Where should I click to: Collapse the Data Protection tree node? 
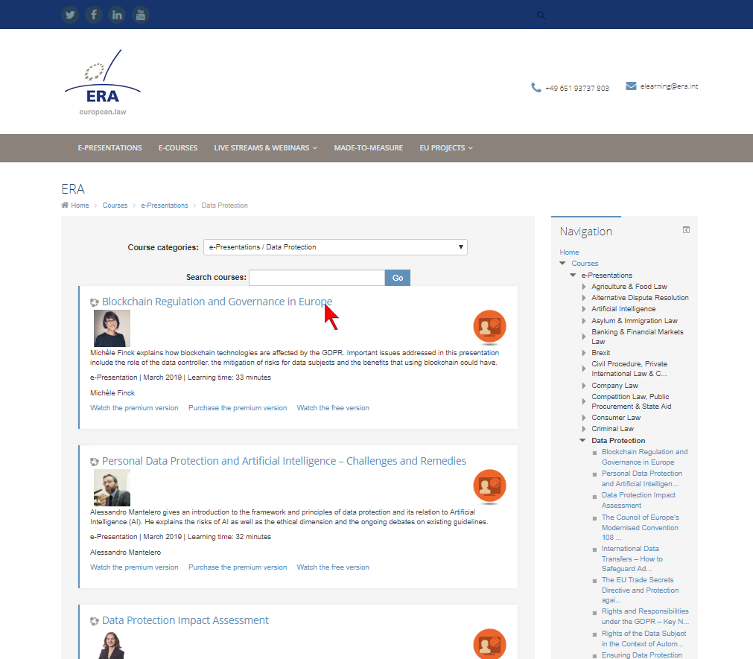[x=583, y=440]
